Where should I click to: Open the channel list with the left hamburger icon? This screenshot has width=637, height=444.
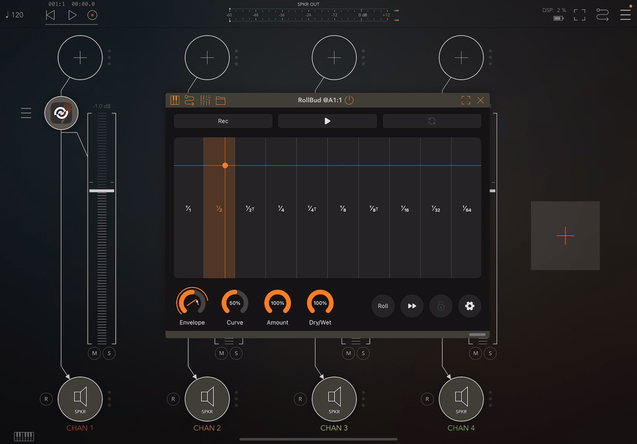coord(26,113)
